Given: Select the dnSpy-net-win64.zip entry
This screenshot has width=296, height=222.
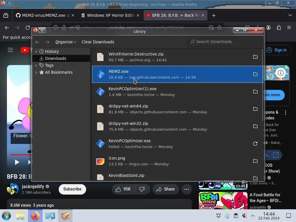Looking at the screenshot, I should [x=177, y=109].
